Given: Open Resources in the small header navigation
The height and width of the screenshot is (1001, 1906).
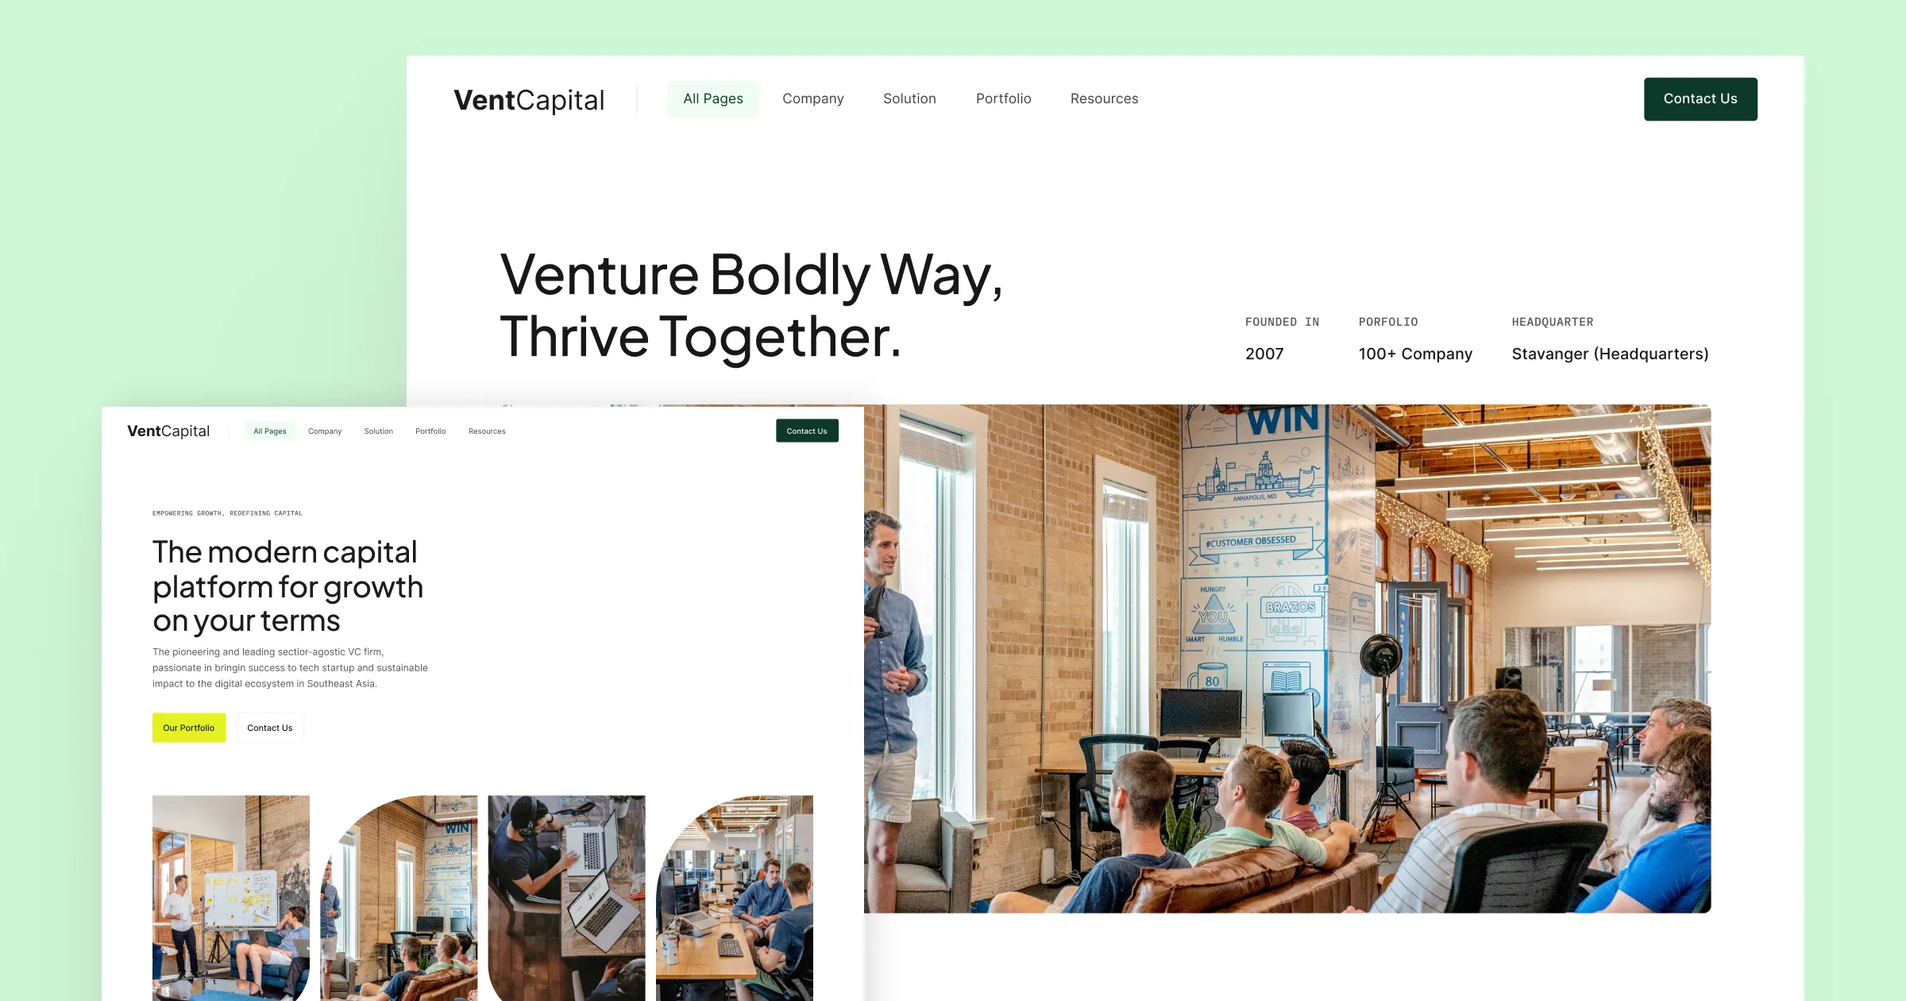Looking at the screenshot, I should (x=487, y=431).
